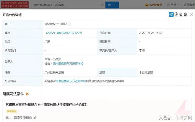
Task: Select the 案由 value 网络侵权责任纠纷 in the table
Action: tap(56, 24)
